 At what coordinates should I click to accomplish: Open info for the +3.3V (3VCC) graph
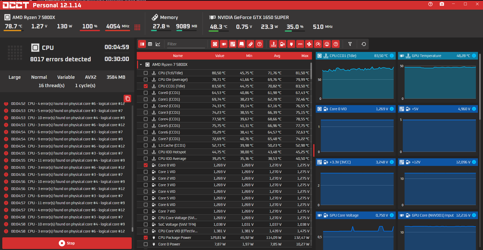[392, 162]
